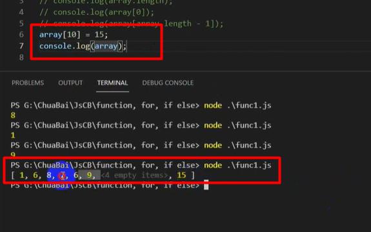Viewport: 371px width, 232px height.
Task: Click line number 8 in the gutter
Action: pyautogui.click(x=21, y=57)
